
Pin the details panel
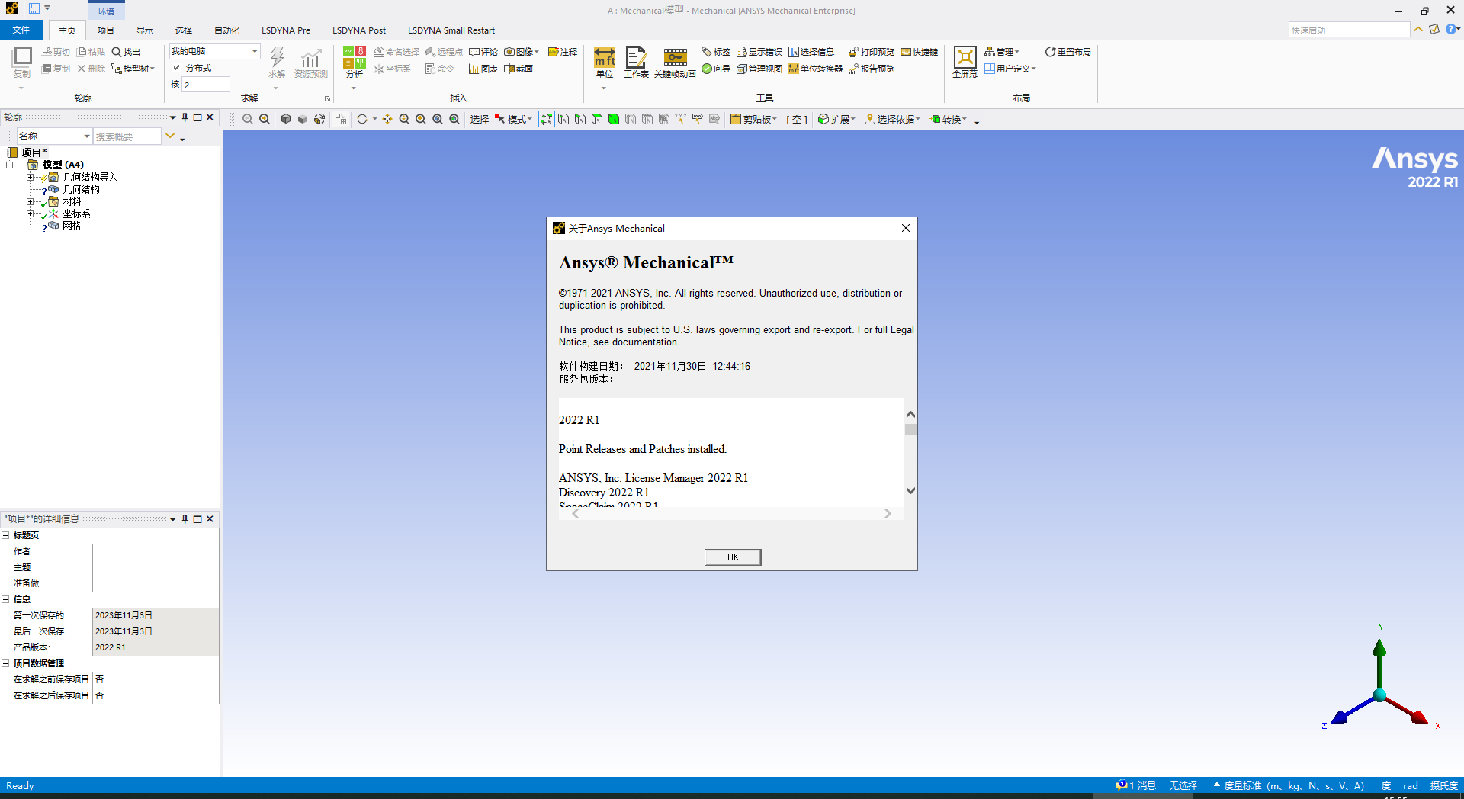185,519
